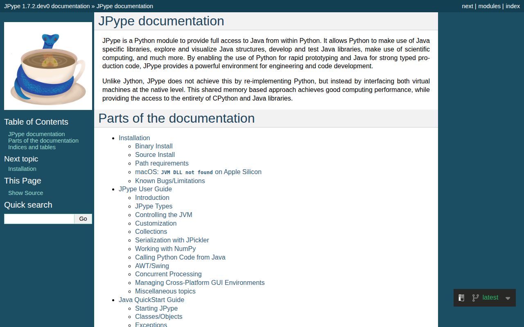Open JPype documentation in Table of Contents
This screenshot has width=524, height=327.
click(36, 134)
